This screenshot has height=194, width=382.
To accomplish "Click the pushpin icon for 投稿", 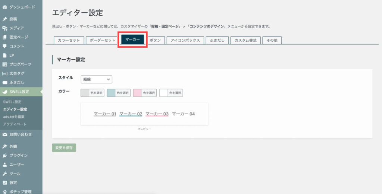I will pyautogui.click(x=4, y=19).
